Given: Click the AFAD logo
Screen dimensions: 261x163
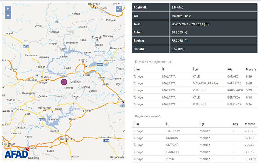Looking at the screenshot, I should point(16,154).
